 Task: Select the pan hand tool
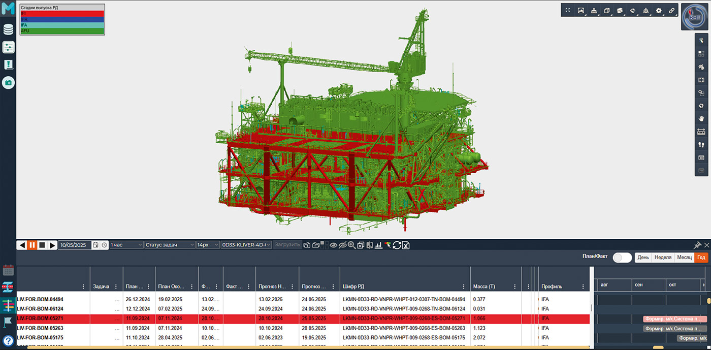[x=701, y=118]
